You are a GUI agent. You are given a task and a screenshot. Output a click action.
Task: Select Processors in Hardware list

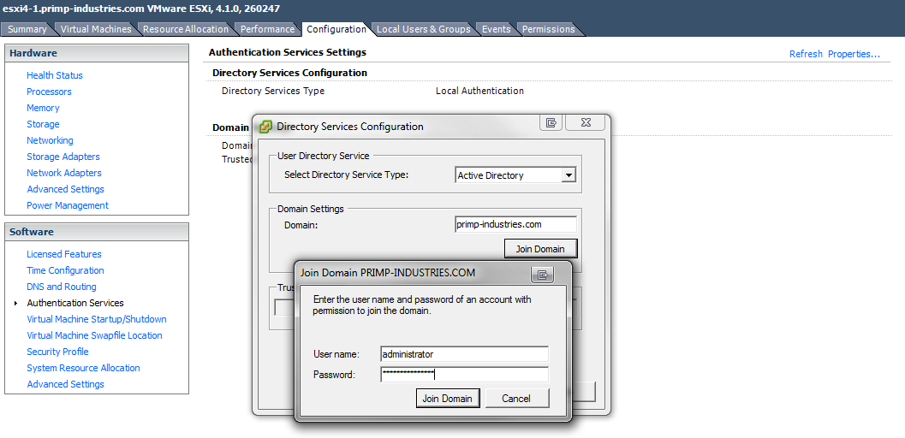click(49, 92)
